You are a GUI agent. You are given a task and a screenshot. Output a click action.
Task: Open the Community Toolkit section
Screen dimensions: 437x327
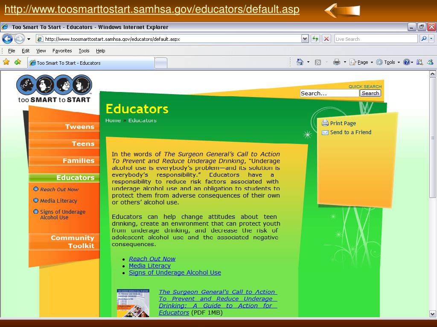coord(64,242)
